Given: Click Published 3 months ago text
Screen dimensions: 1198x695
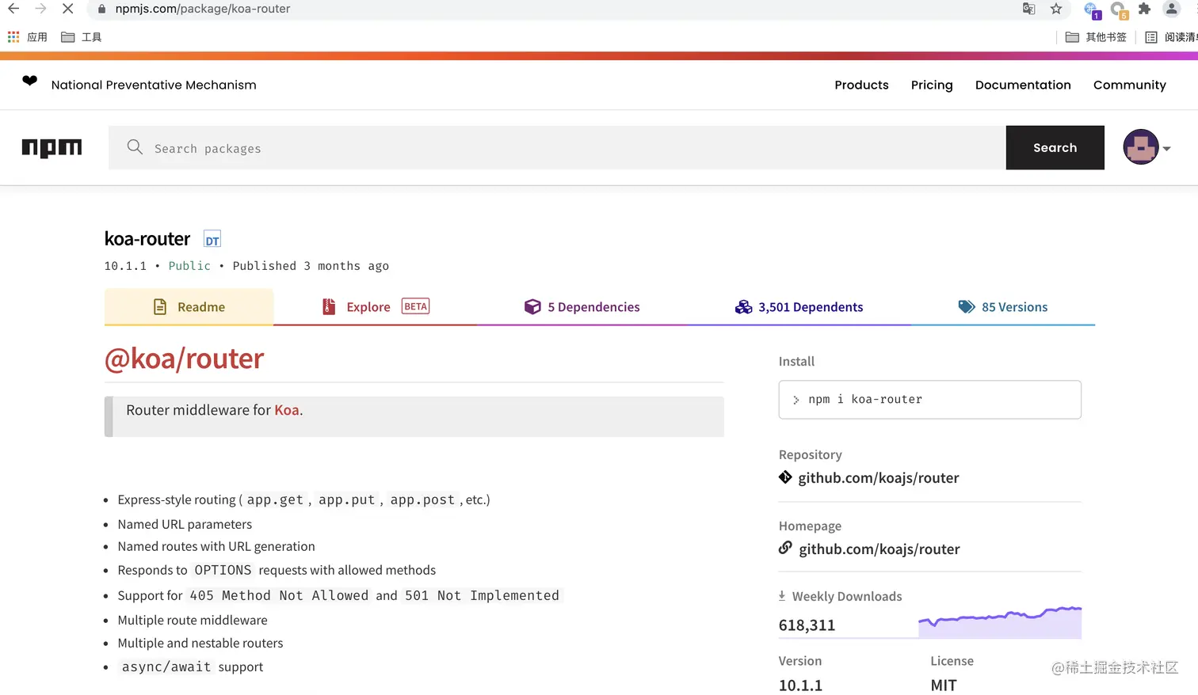Looking at the screenshot, I should click(311, 266).
